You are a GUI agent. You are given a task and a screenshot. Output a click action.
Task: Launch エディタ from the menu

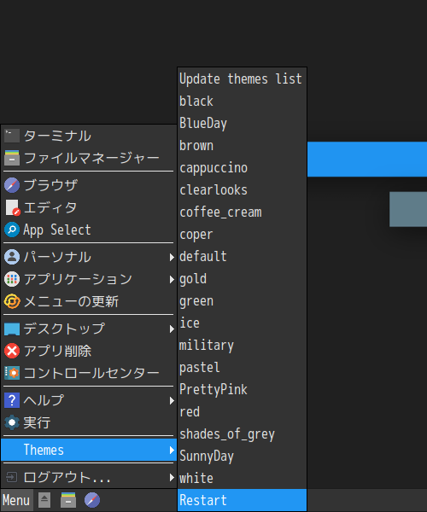tap(89, 207)
